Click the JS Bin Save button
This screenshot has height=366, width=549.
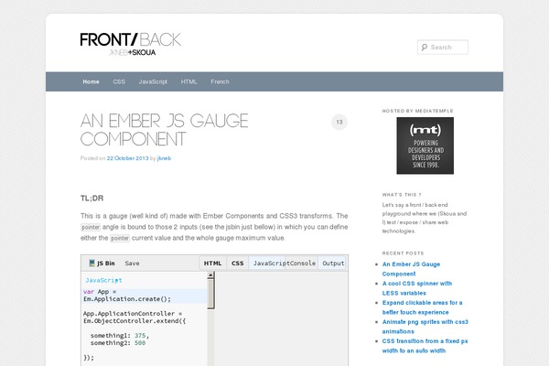(x=132, y=264)
